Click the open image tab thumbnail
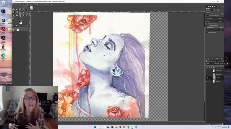Screen dimensions: 231x129 click(31, 8)
